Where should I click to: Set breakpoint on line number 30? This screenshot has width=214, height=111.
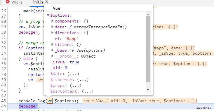(x=4, y=32)
